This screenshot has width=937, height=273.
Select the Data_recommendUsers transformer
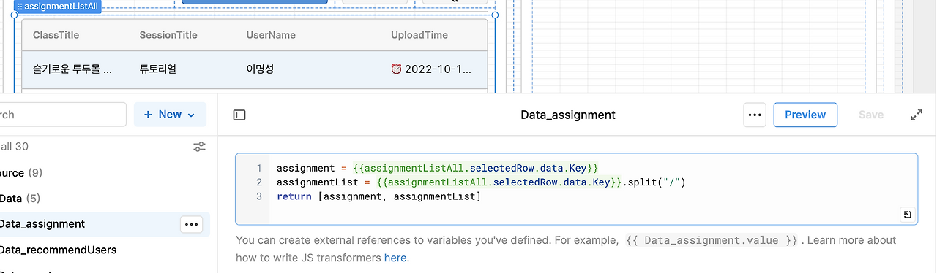pyautogui.click(x=58, y=250)
